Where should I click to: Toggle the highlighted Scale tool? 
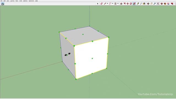click(134, 4)
